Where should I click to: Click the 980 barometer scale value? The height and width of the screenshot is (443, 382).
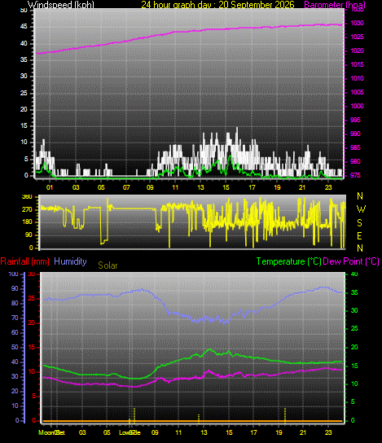click(x=355, y=161)
